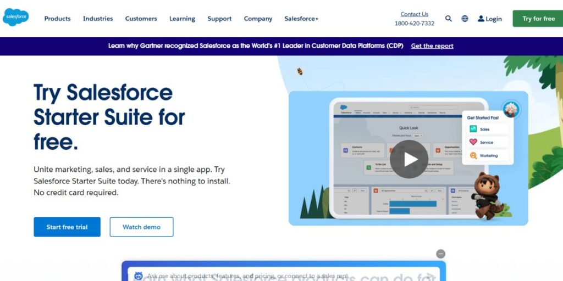563x281 pixels.
Task: Click the Service heart icon
Action: point(473,142)
